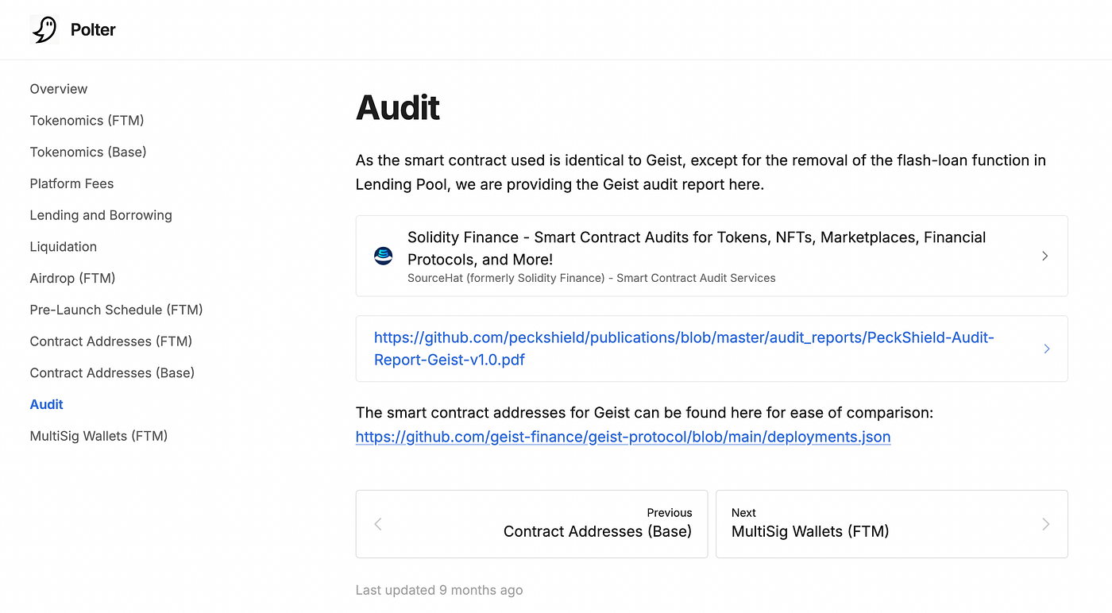This screenshot has height=613, width=1112.
Task: Go to Previous page Contract Addresses (Base)
Action: [531, 524]
